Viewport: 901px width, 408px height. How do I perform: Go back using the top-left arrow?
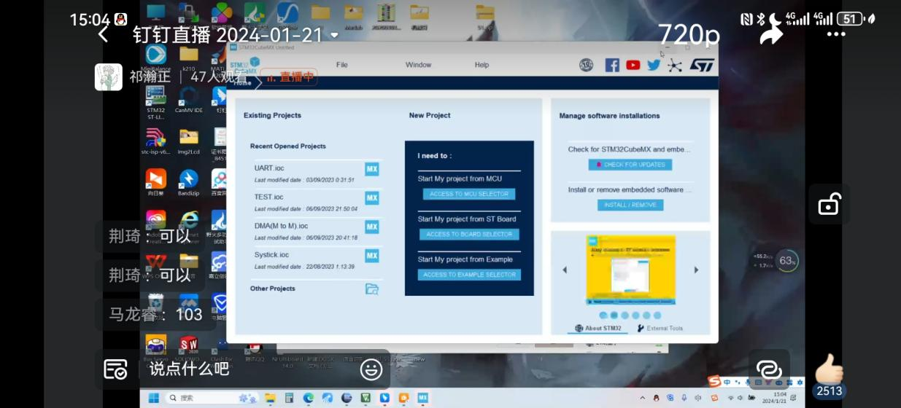click(103, 34)
